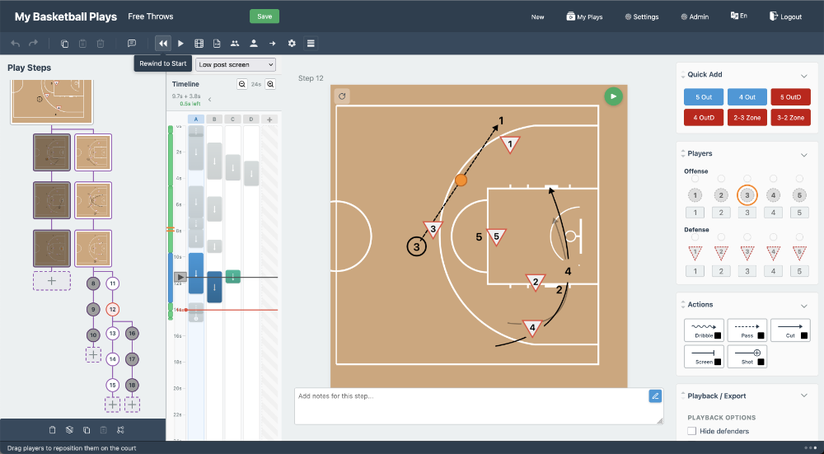Open Admin in top navigation
824x454 pixels.
(x=695, y=16)
